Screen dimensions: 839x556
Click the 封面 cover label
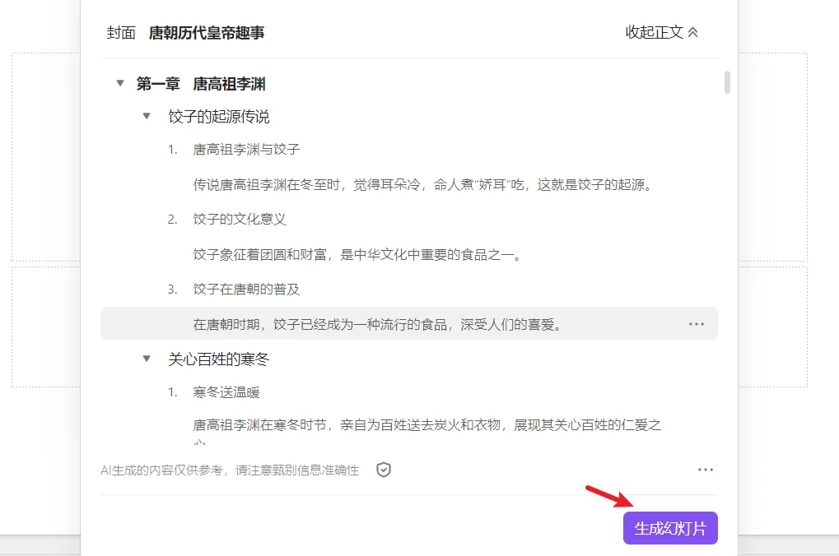pyautogui.click(x=119, y=31)
